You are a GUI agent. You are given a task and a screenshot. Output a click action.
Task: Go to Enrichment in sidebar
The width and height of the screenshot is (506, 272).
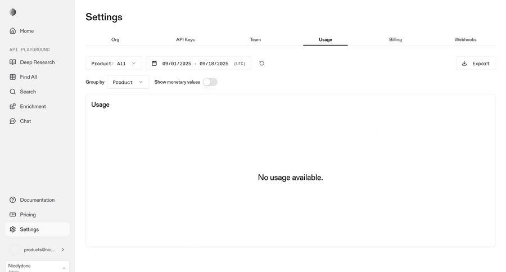pos(33,106)
